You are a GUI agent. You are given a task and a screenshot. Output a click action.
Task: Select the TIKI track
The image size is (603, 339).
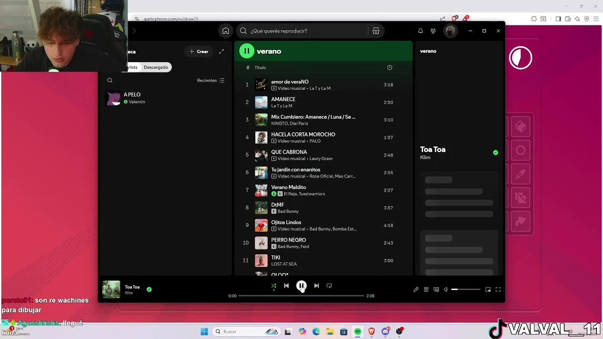323,260
